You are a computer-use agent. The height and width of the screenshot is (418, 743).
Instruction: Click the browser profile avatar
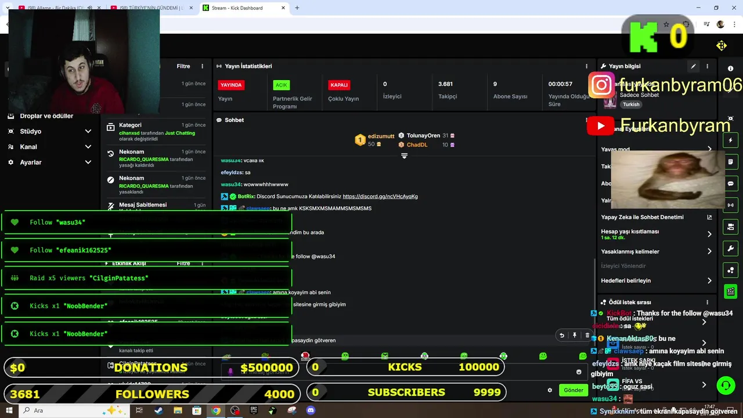click(x=720, y=24)
